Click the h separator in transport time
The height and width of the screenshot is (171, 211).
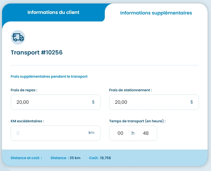133,133
